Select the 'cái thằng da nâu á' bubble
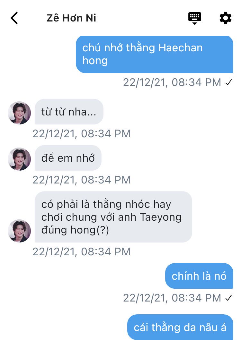 coord(180,327)
